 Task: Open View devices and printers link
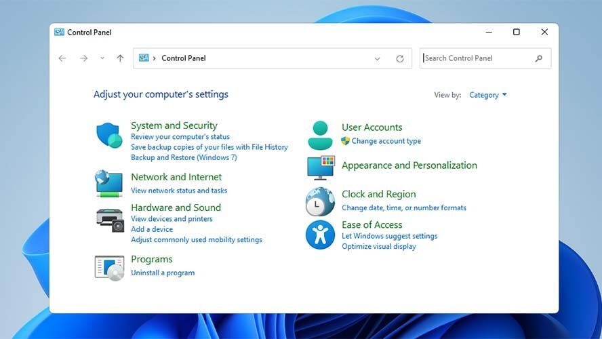(x=172, y=219)
